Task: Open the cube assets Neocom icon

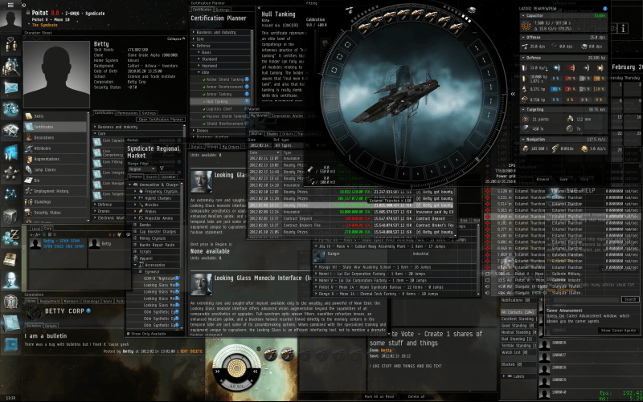Action: pos(10,216)
